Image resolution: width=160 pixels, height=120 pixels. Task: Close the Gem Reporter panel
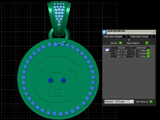click(x=154, y=32)
